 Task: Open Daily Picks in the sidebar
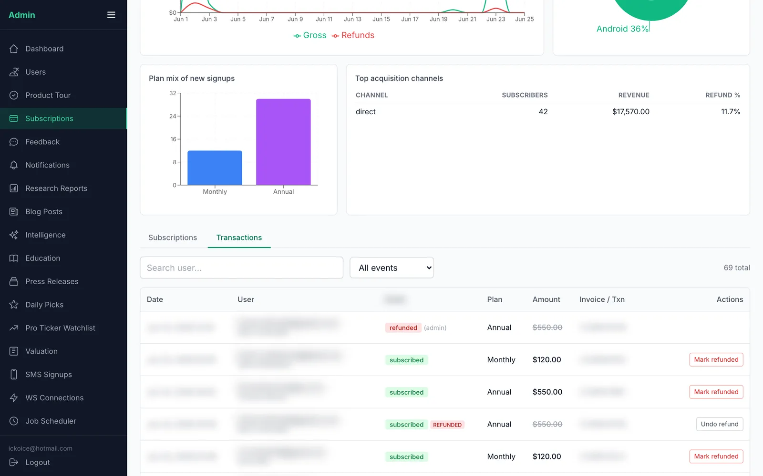(x=63, y=305)
